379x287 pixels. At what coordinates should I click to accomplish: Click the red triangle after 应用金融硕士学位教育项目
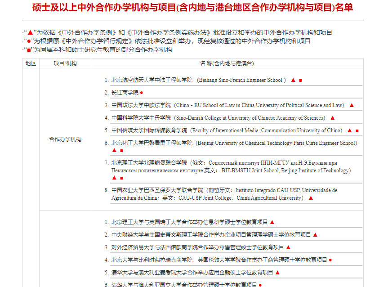point(277,273)
